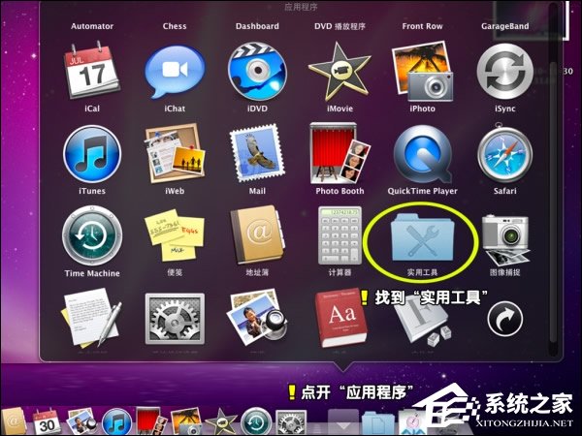Click System Preferences in the Dock
This screenshot has width=582, height=436.
click(291, 422)
